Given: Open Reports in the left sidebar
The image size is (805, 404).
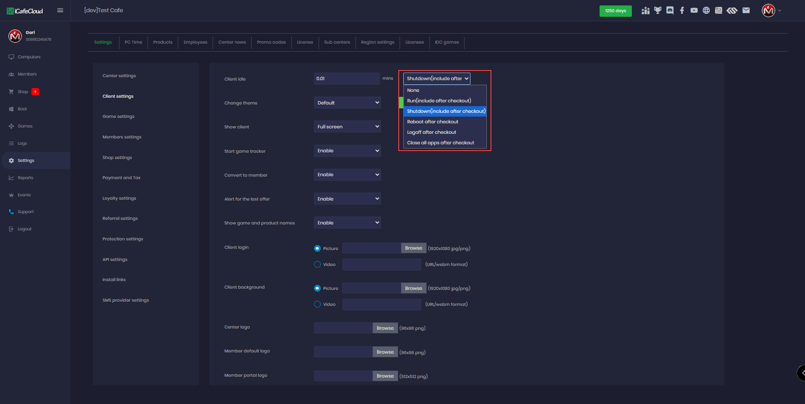Looking at the screenshot, I should coord(25,178).
